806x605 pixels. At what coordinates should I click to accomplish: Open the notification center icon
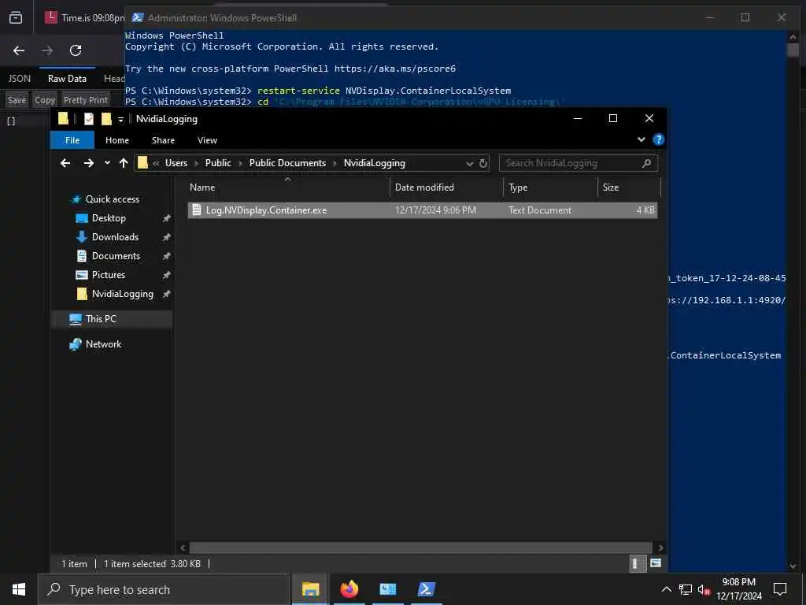point(780,589)
